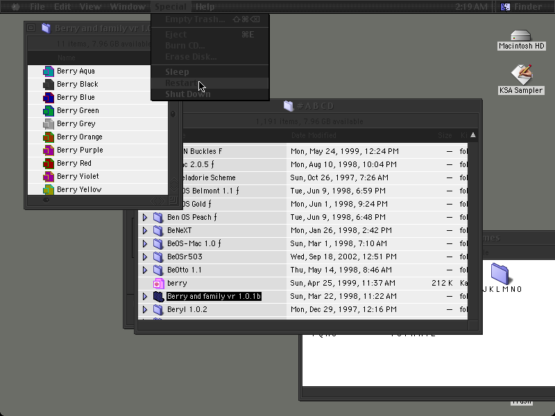
Task: Click the Berry and family vr 1.0.1b folder icon
Action: tap(158, 297)
